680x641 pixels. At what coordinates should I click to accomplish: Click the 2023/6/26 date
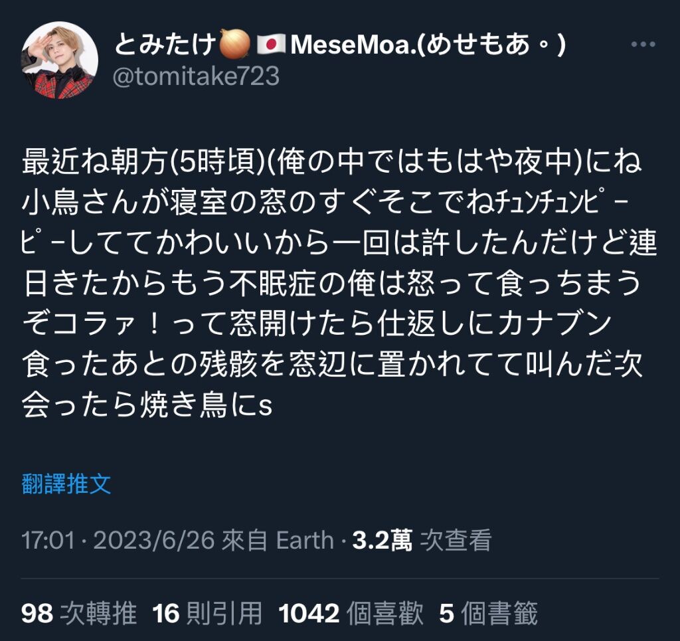click(x=154, y=541)
